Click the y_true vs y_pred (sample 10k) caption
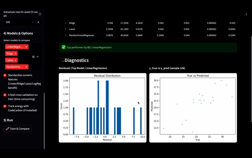The width and height of the screenshot is (252, 158). pyautogui.click(x=167, y=68)
